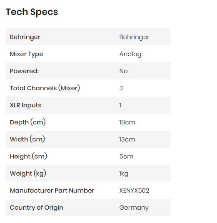Click the Analog value
The height and width of the screenshot is (223, 217).
tap(130, 54)
